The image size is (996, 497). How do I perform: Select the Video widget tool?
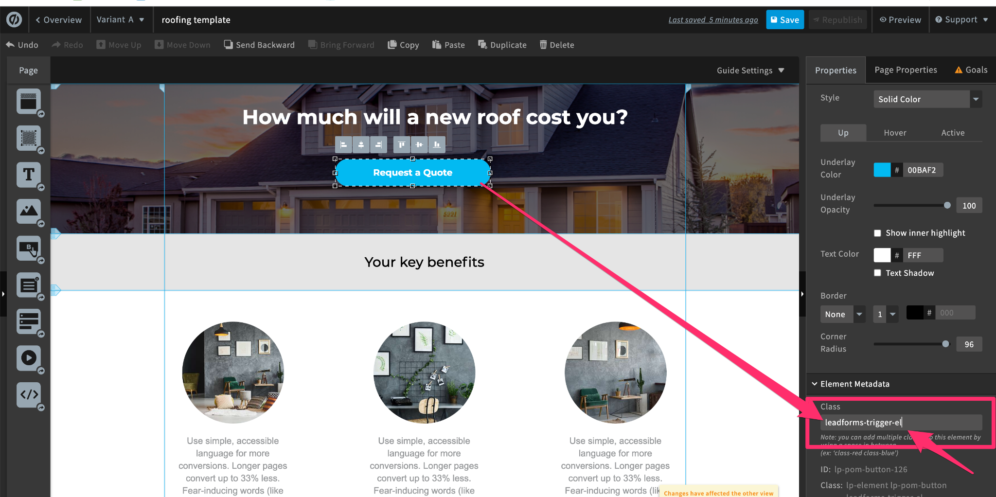click(29, 358)
